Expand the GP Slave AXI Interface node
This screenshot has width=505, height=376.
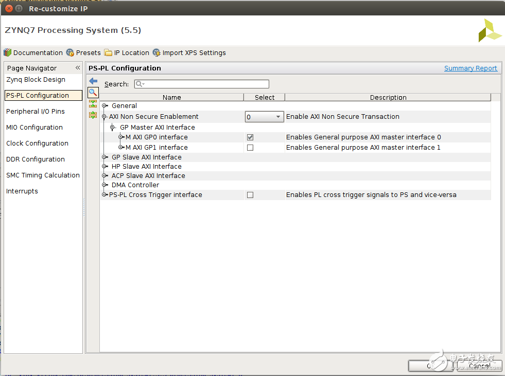coord(105,157)
